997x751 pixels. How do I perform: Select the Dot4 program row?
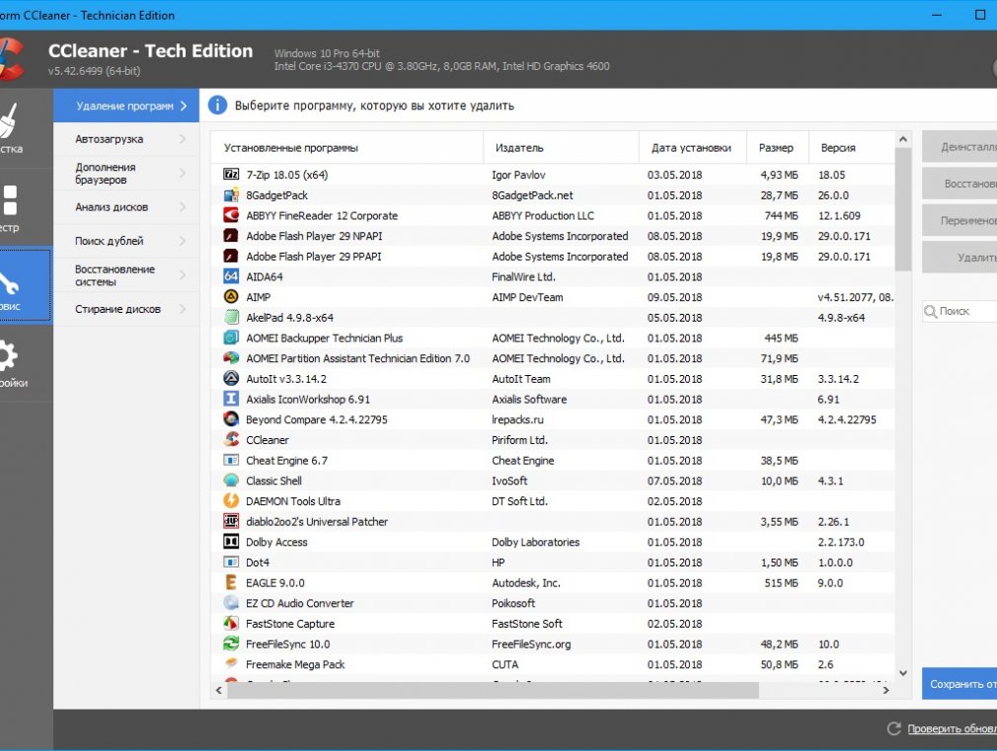(553, 563)
